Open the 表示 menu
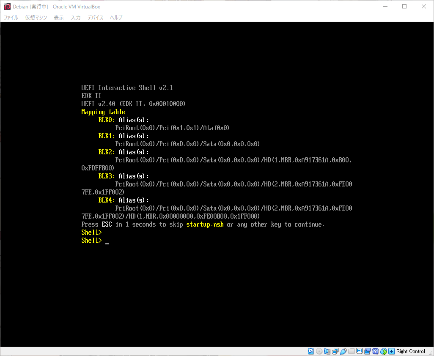This screenshot has width=434, height=356. click(x=59, y=17)
